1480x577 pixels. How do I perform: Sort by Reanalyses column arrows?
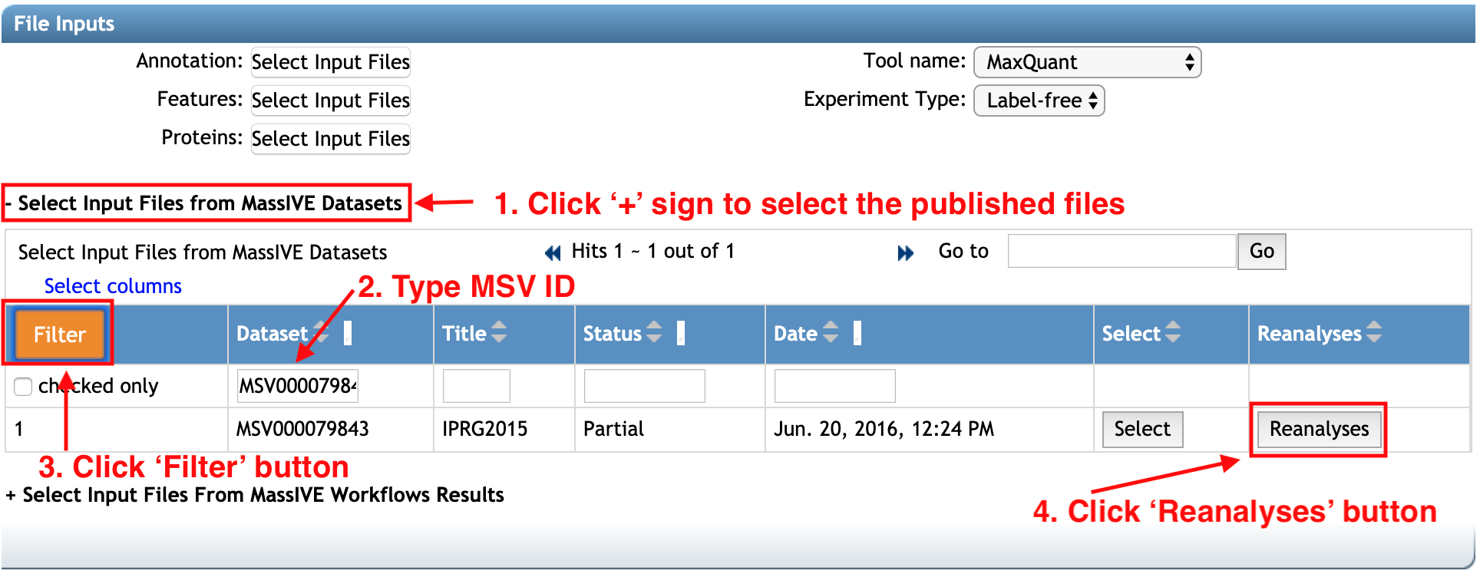(x=1373, y=332)
